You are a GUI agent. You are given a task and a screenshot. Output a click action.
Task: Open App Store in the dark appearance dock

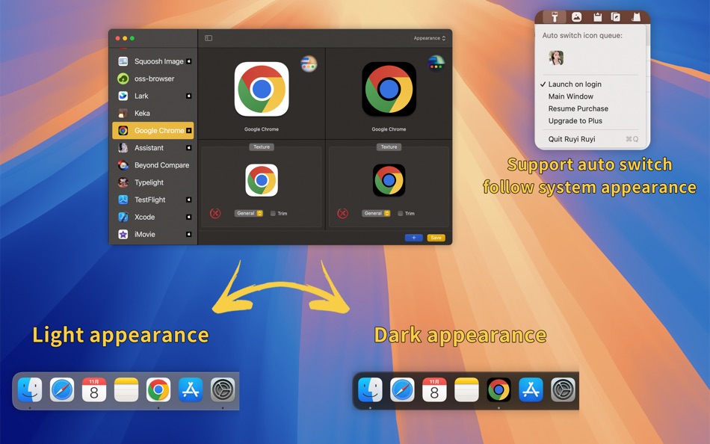(531, 389)
